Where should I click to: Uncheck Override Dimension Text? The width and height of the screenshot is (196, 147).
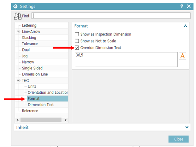pyautogui.click(x=77, y=48)
